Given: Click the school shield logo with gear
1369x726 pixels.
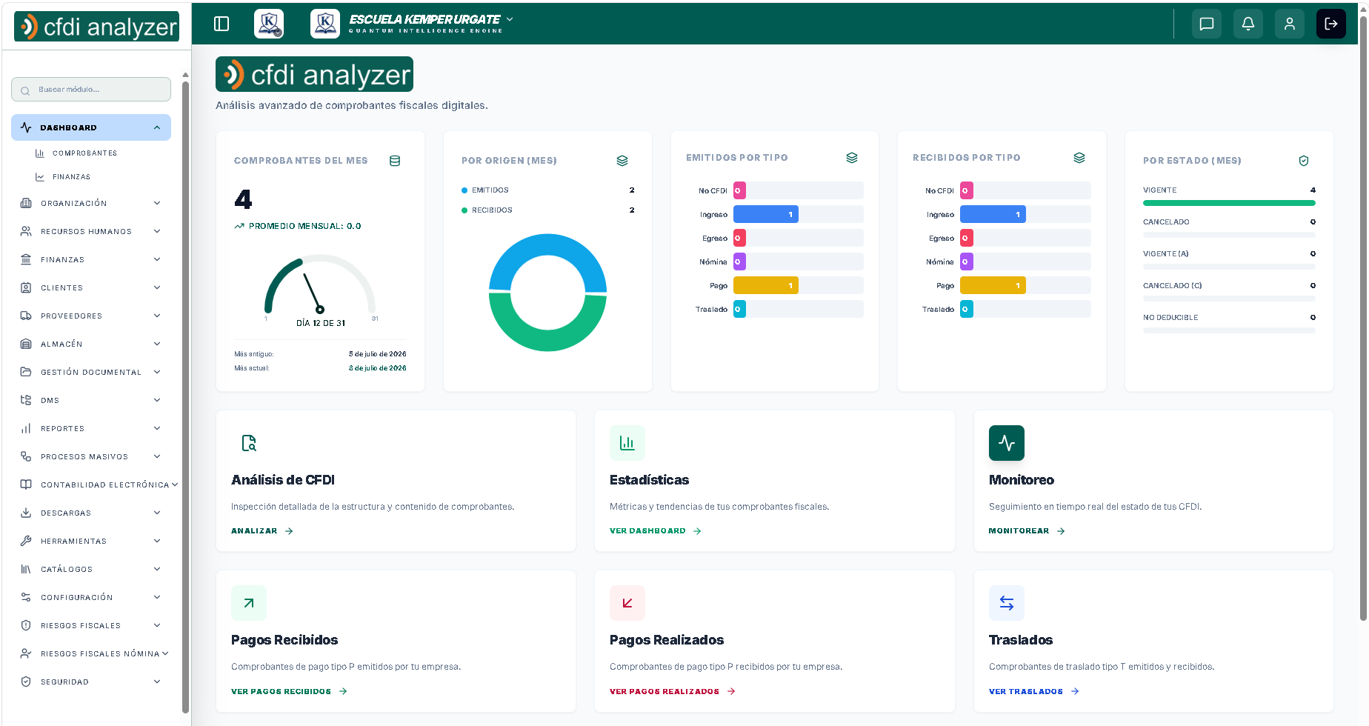Looking at the screenshot, I should coord(269,24).
